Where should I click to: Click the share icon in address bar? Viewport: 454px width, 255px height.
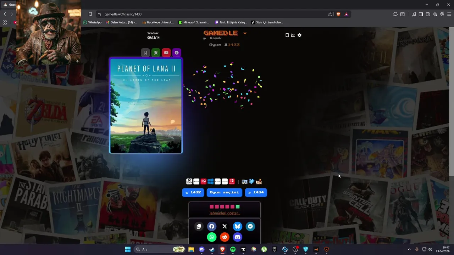point(330,14)
